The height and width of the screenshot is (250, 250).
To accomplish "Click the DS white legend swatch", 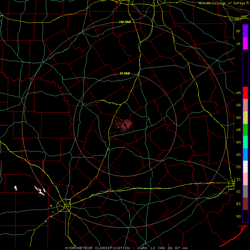I will [x=245, y=167].
